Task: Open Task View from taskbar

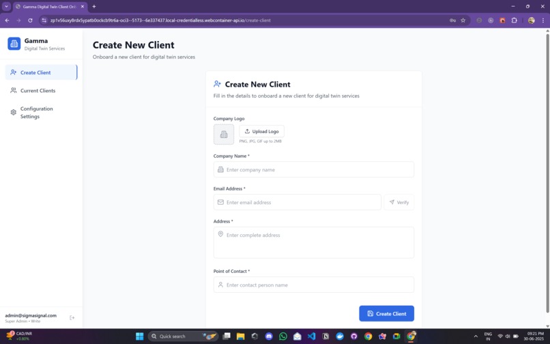Action: point(227,336)
